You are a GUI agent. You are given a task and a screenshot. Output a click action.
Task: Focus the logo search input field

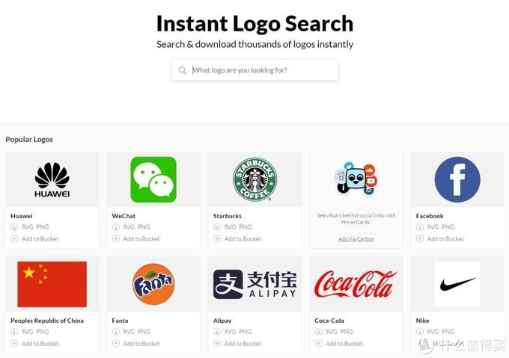pyautogui.click(x=262, y=70)
